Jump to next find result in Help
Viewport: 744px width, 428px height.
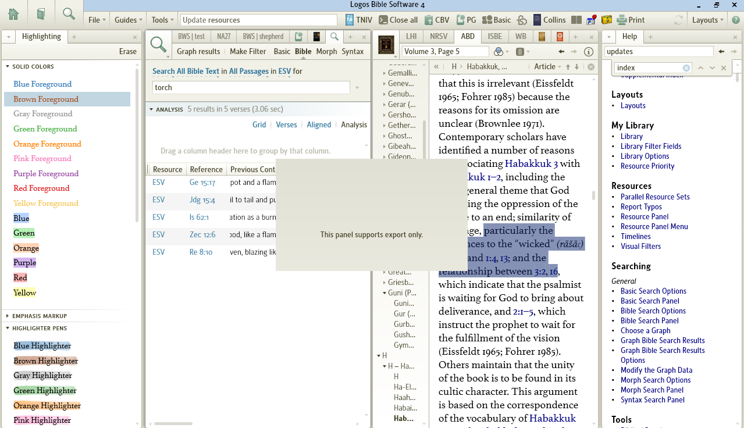(712, 68)
